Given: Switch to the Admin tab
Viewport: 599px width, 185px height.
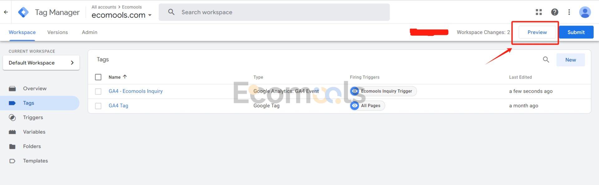Looking at the screenshot, I should pos(90,32).
